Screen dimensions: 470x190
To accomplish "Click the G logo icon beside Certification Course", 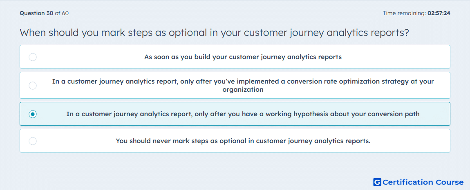I will (x=377, y=182).
